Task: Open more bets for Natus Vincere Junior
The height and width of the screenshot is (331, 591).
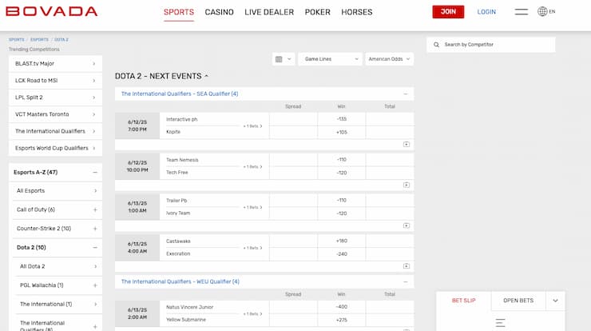Action: pyautogui.click(x=252, y=314)
